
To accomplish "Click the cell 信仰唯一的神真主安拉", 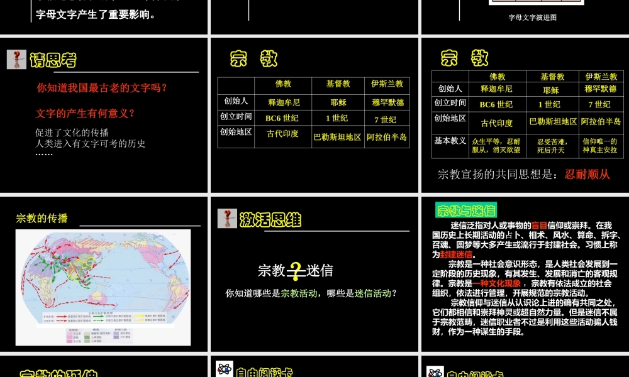I will (599, 146).
